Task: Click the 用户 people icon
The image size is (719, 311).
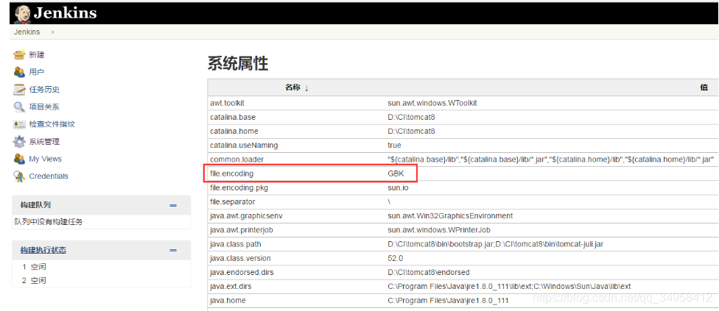Action: point(19,72)
